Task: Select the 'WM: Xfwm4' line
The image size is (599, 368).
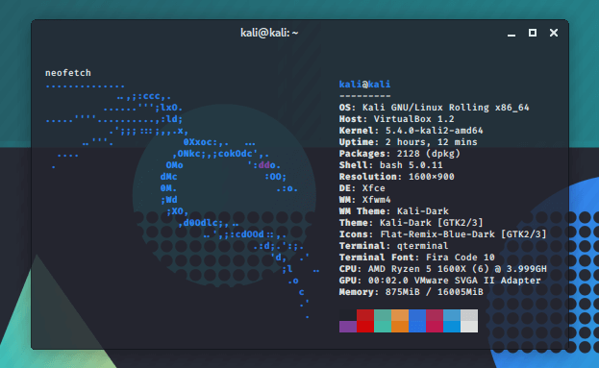Action: (364, 199)
